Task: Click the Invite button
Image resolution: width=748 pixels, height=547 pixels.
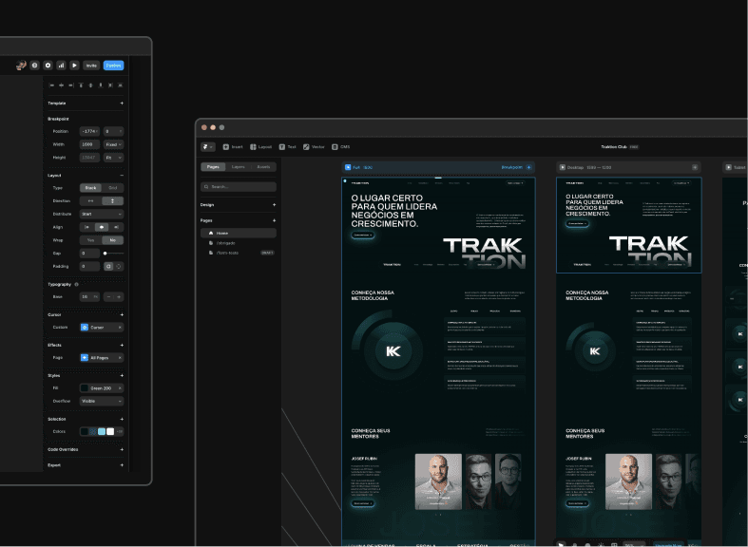Action: coord(91,66)
